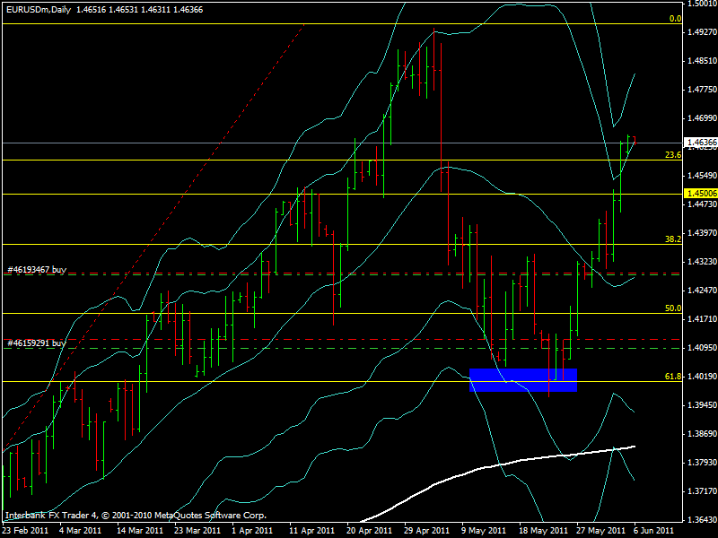Click the 29 Apr 2011 date label
The height and width of the screenshot is (538, 718).
[x=424, y=530]
